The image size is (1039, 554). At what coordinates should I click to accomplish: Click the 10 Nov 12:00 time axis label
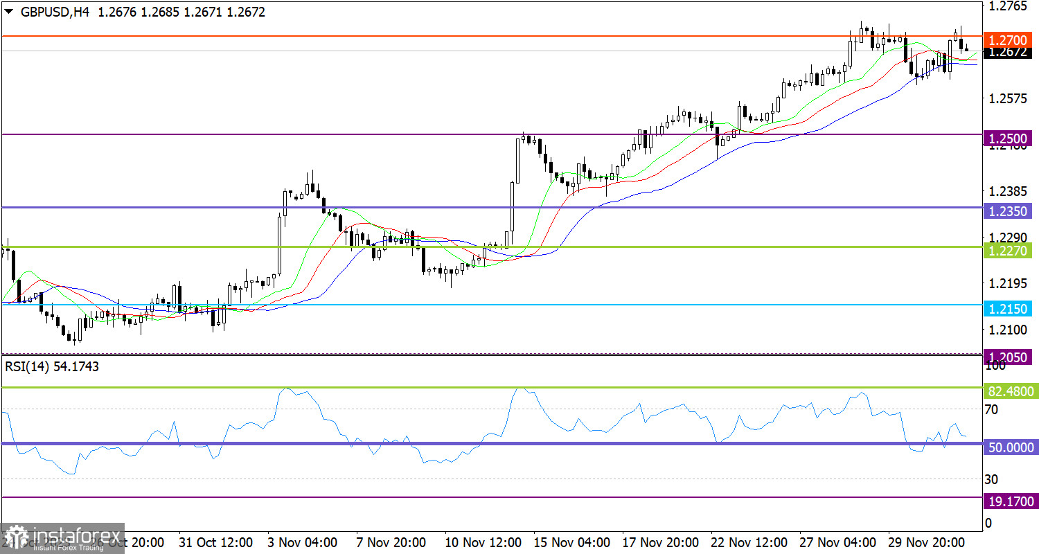tap(482, 542)
